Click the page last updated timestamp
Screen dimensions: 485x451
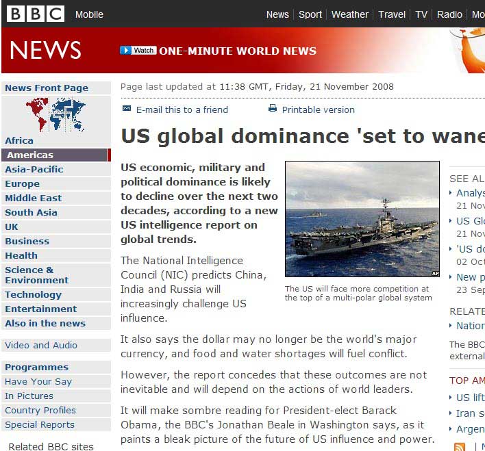pyautogui.click(x=257, y=86)
